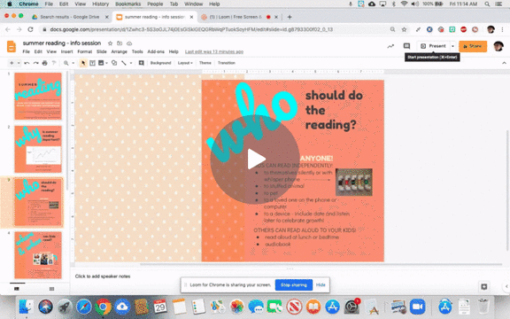
Task: Open the Google Slides home logo
Action: point(12,46)
